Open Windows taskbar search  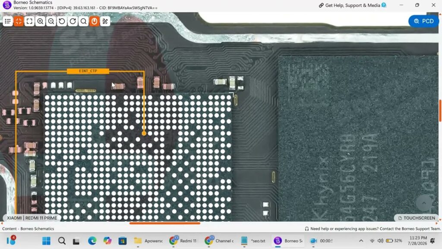pyautogui.click(x=62, y=241)
